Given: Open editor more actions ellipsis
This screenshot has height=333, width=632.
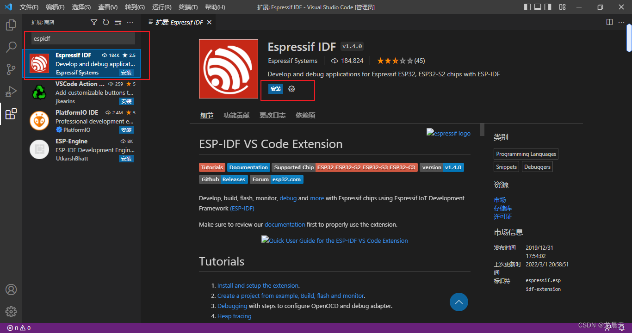Looking at the screenshot, I should click(621, 22).
